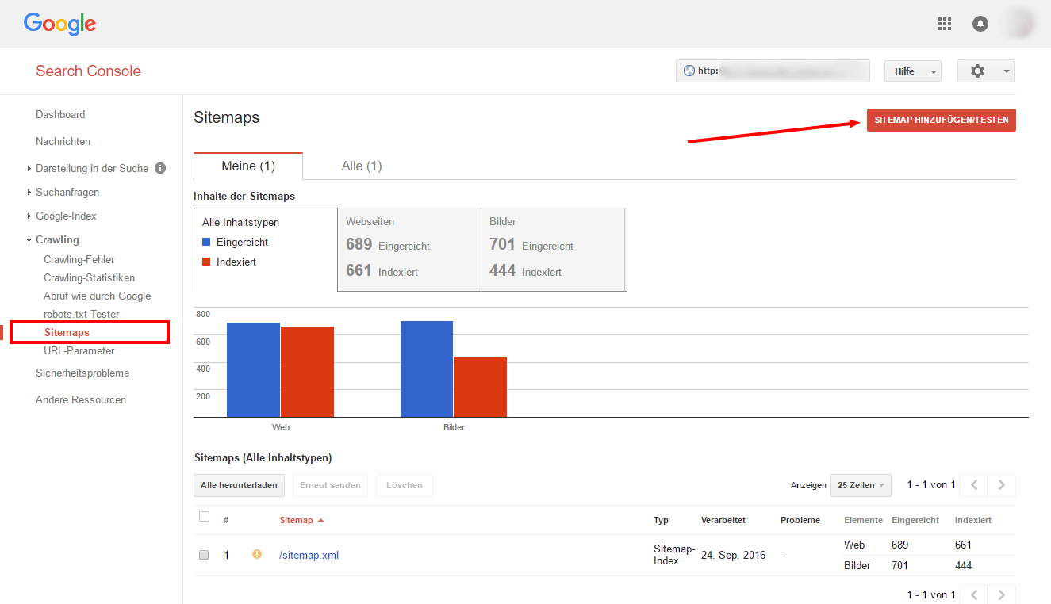
Task: Click the info icon beside Darstellung in der Suche
Action: 160,168
